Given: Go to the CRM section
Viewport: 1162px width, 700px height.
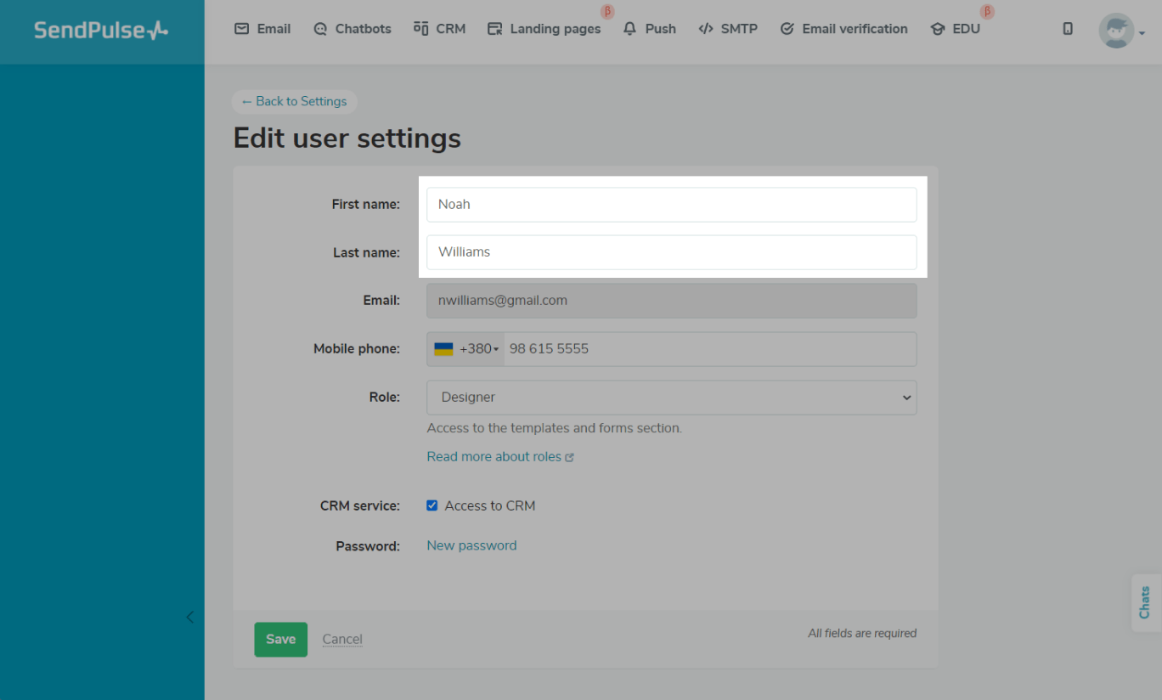Looking at the screenshot, I should click(439, 29).
